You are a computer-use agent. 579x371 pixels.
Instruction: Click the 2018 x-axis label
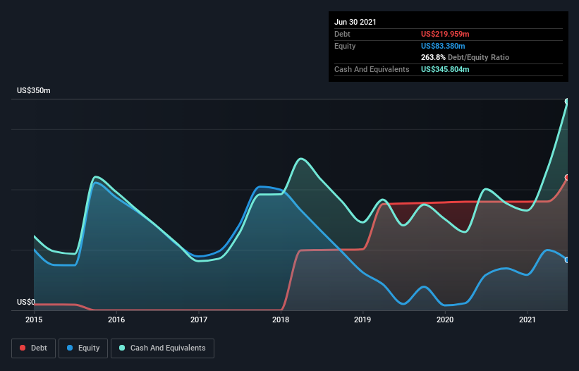tap(281, 320)
